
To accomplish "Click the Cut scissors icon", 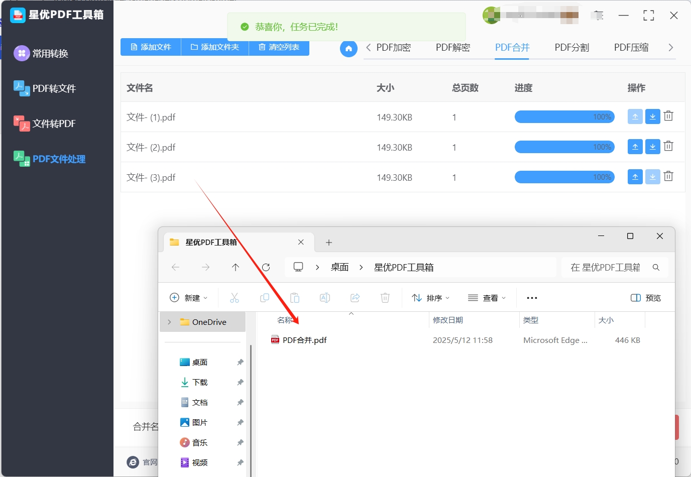I will (x=235, y=298).
